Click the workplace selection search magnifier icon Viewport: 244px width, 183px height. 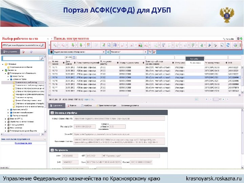(42, 45)
